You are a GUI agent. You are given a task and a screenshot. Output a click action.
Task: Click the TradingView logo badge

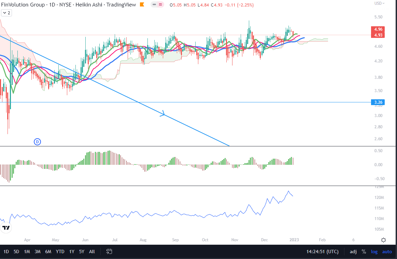tap(6, 228)
